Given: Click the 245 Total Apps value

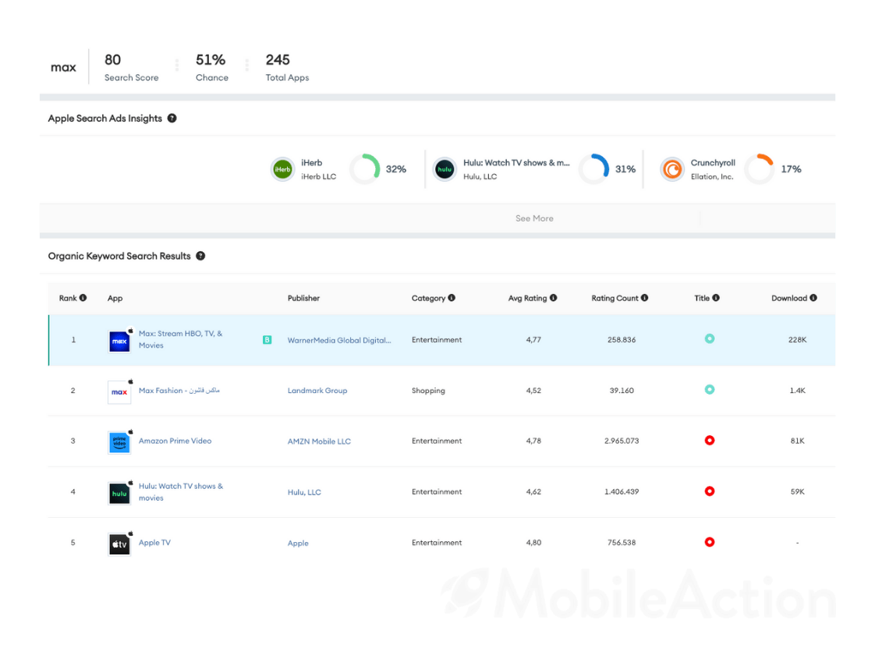Looking at the screenshot, I should point(278,60).
